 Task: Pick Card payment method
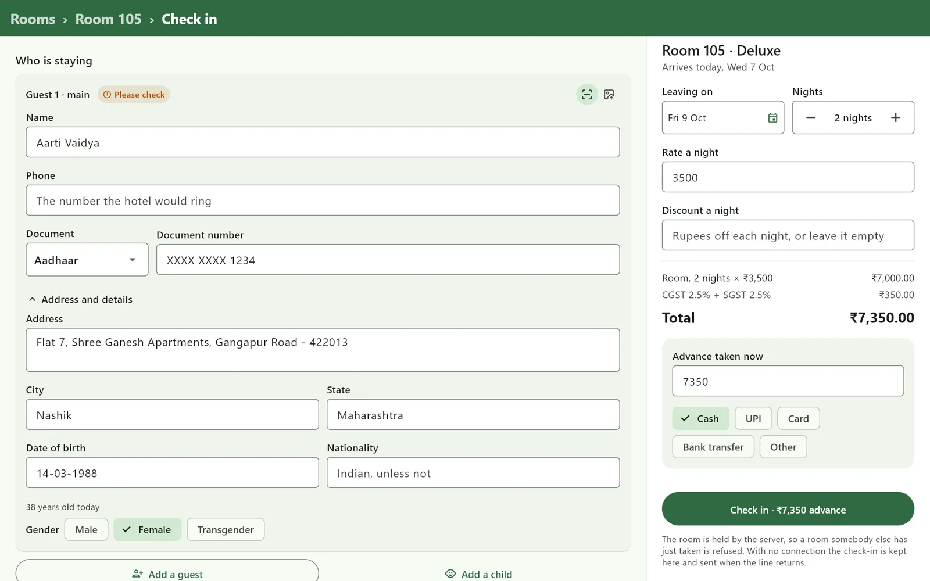click(x=798, y=418)
